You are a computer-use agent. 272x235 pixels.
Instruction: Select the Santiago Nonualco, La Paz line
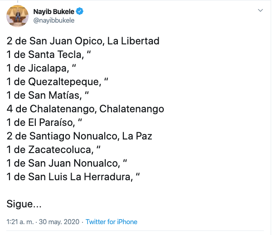tap(79, 136)
